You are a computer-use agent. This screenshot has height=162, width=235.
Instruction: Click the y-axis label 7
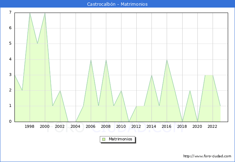[x=10, y=12]
